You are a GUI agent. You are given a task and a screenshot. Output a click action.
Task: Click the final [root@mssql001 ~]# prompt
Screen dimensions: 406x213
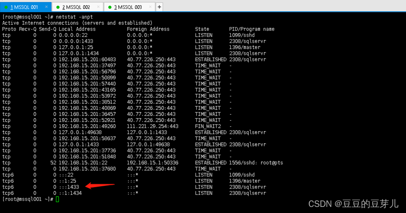point(28,199)
